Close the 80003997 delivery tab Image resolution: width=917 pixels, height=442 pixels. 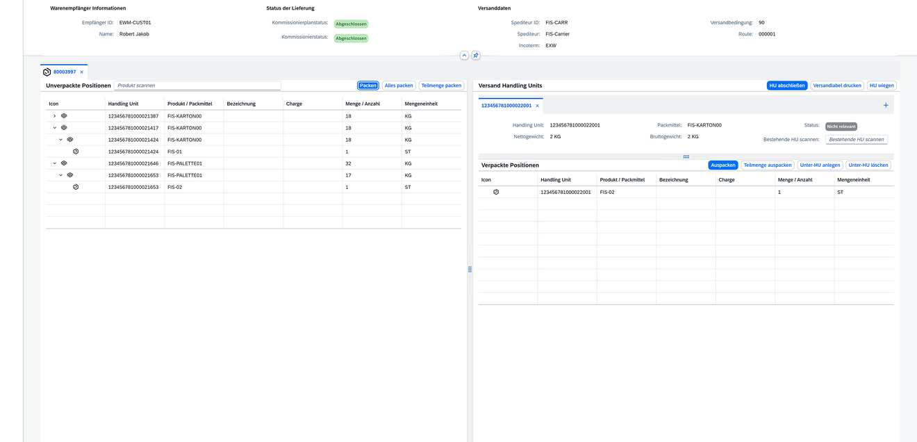[81, 72]
